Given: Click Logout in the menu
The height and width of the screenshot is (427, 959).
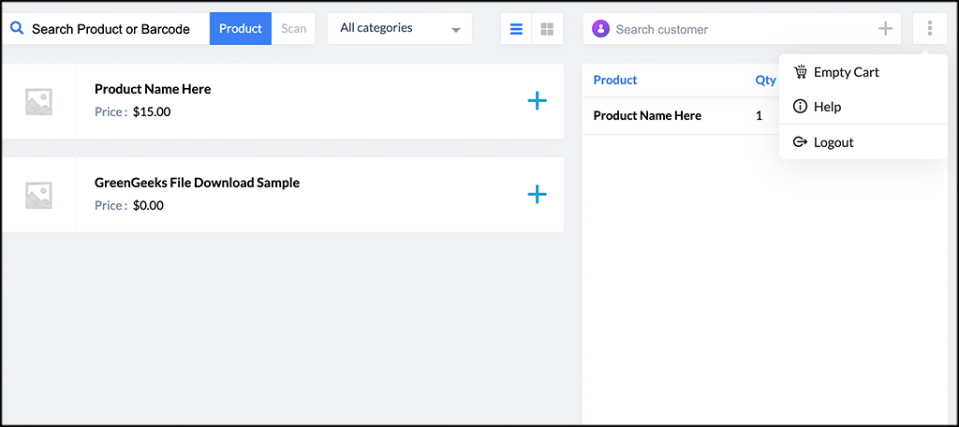Looking at the screenshot, I should [833, 142].
